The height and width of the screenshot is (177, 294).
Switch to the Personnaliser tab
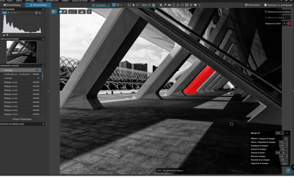click(x=38, y=5)
